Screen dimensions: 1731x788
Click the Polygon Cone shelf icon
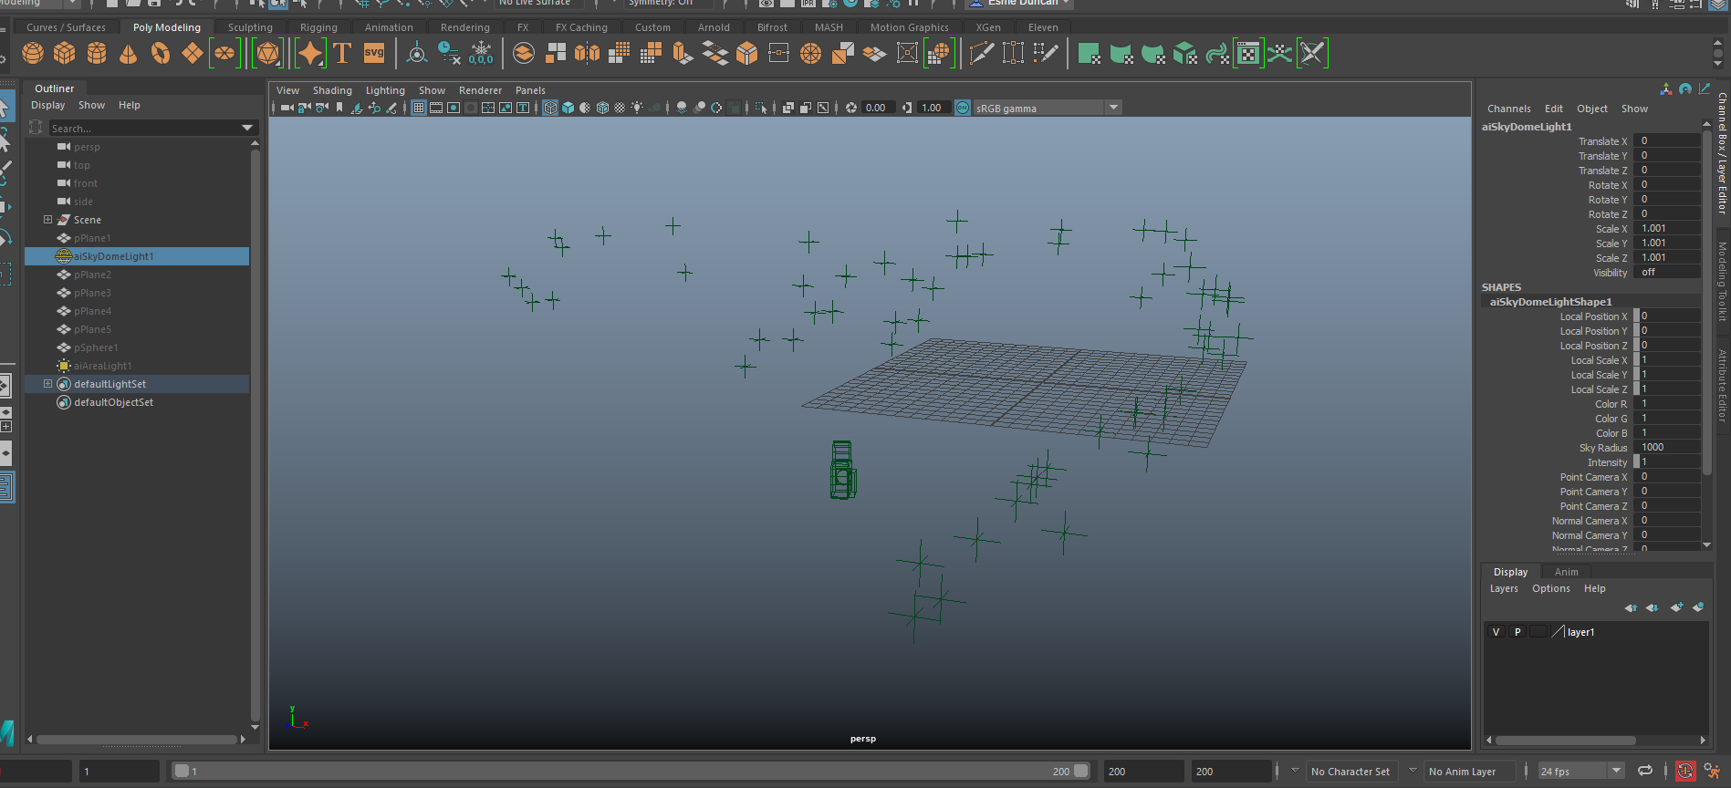point(129,54)
